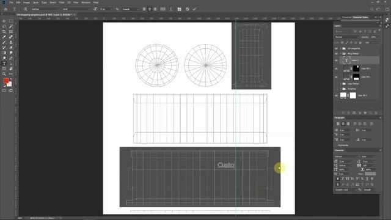Cancel current text edits

pyautogui.click(x=188, y=9)
